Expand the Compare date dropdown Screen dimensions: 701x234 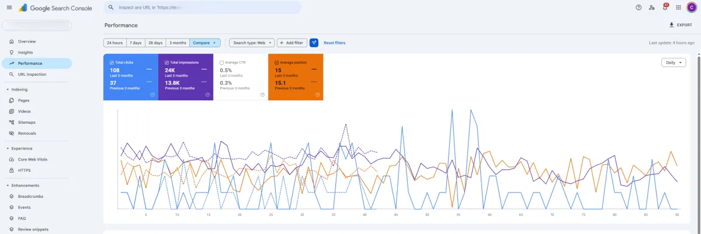205,43
